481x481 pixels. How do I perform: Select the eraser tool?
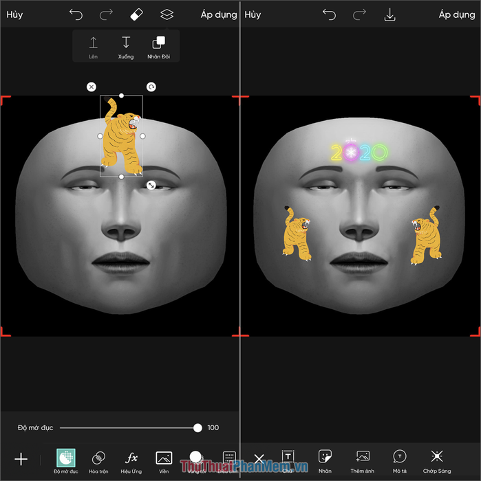click(136, 14)
